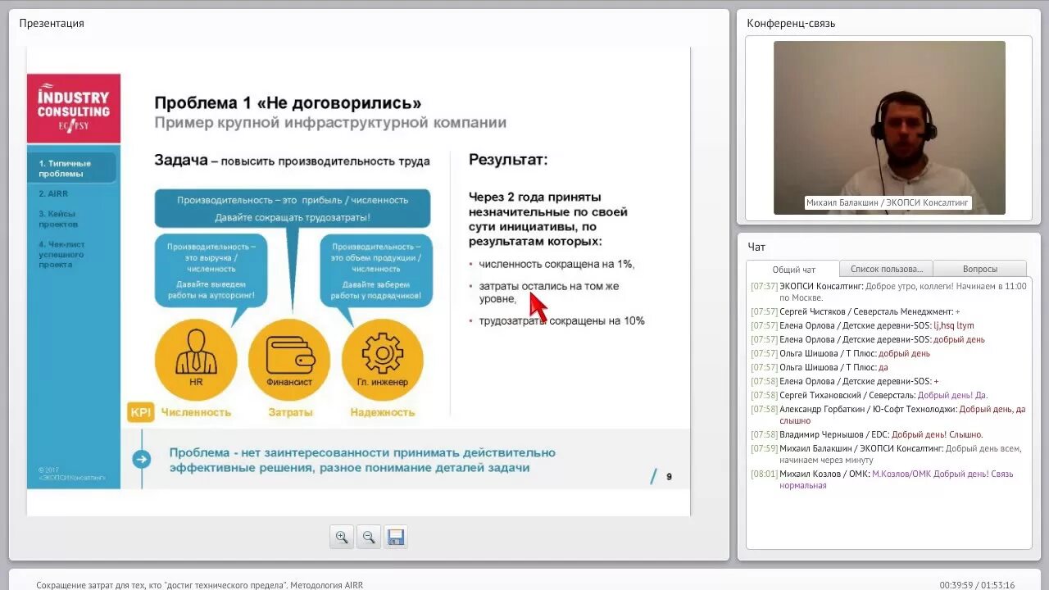
Task: Click Ольга Шишова's 'добрый день' message
Action: (x=840, y=353)
